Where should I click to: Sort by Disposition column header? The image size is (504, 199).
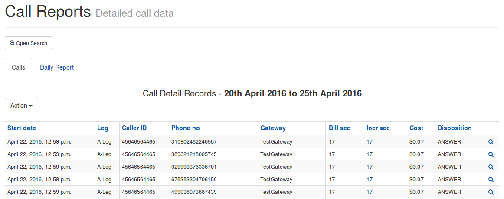(455, 128)
